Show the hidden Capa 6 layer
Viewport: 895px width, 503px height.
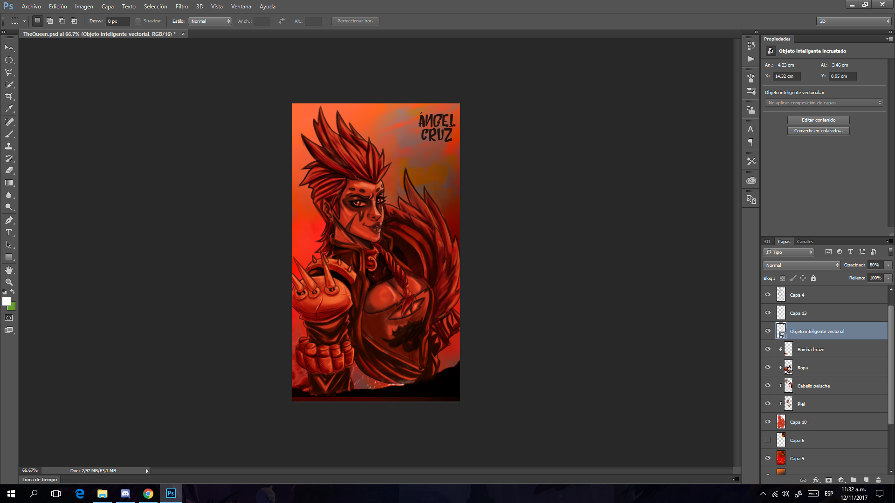point(768,440)
